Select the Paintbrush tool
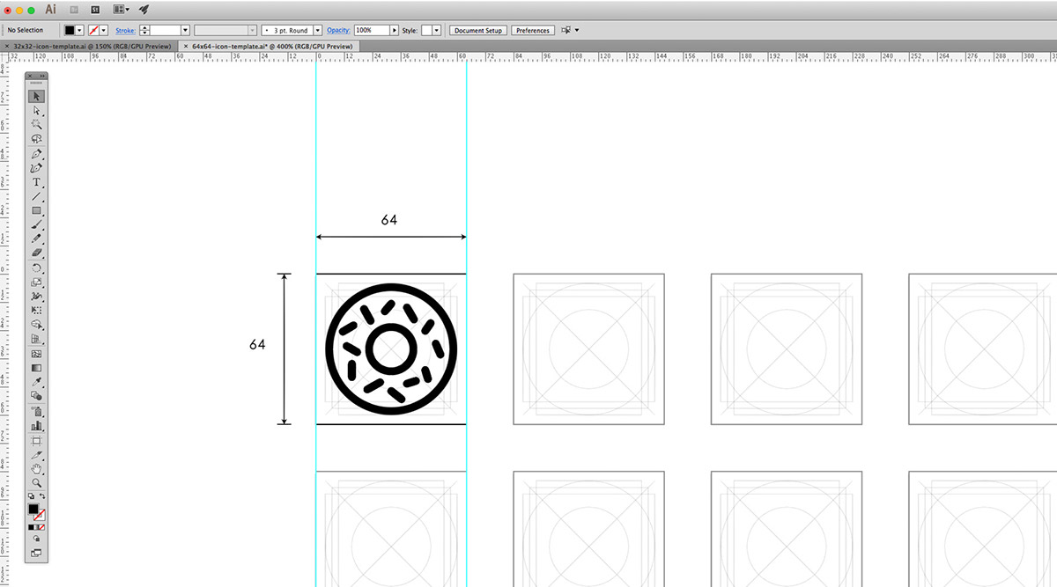This screenshot has width=1057, height=587. pyautogui.click(x=36, y=224)
